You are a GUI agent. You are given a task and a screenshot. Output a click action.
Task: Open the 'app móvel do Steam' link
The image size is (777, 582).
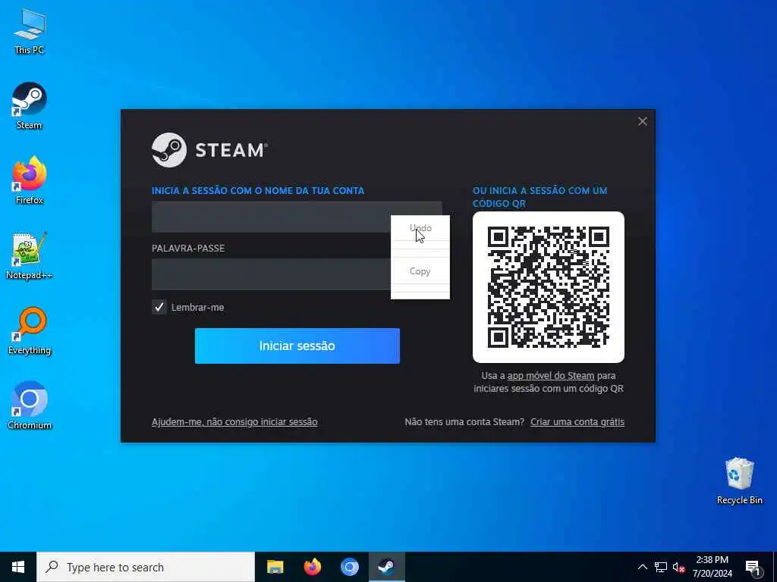click(551, 376)
